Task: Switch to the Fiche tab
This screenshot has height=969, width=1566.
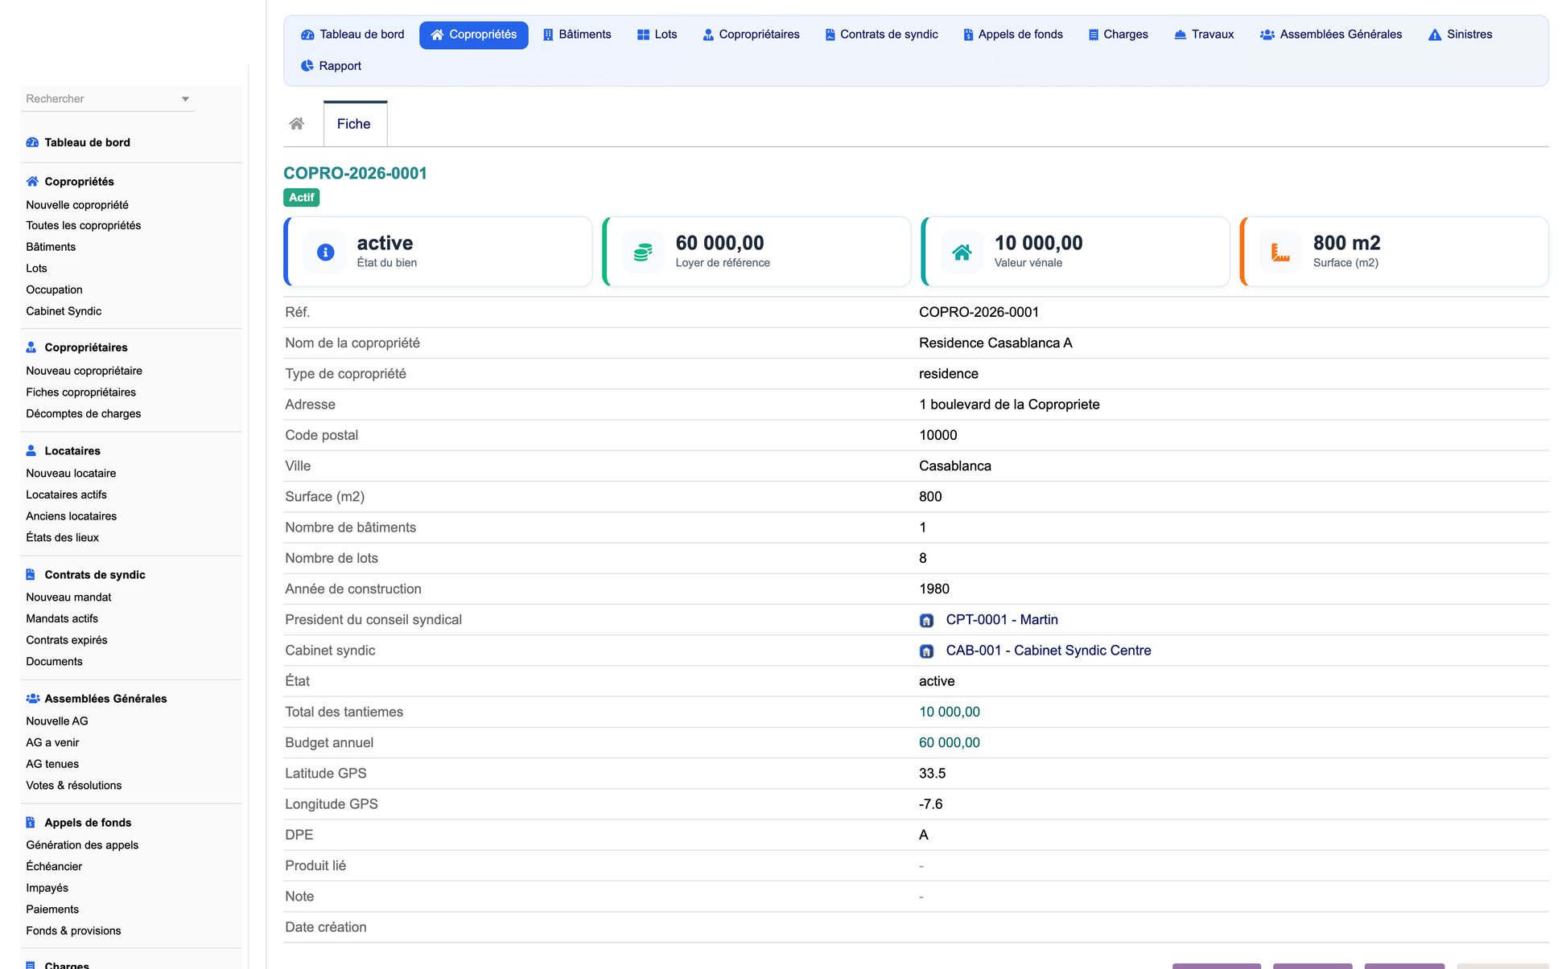Action: pos(354,124)
